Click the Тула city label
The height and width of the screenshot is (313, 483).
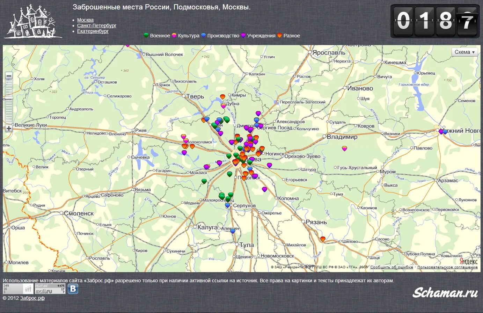tap(247, 245)
